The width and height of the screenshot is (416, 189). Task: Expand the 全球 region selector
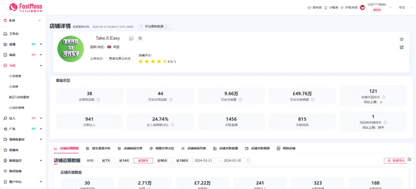click(x=23, y=21)
